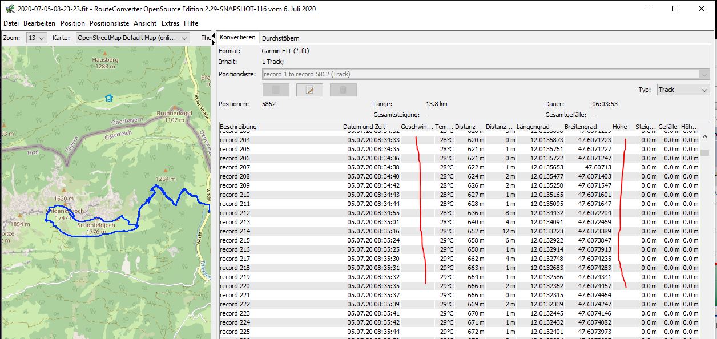This screenshot has height=339, width=717.
Task: Switch to the Durchstöbern tab
Action: point(280,38)
